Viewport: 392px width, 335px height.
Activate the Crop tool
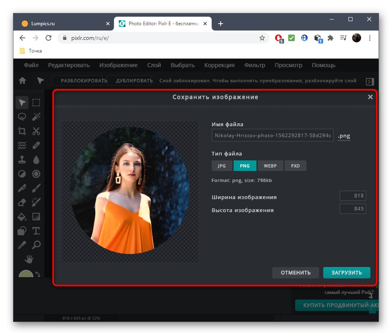(x=22, y=131)
